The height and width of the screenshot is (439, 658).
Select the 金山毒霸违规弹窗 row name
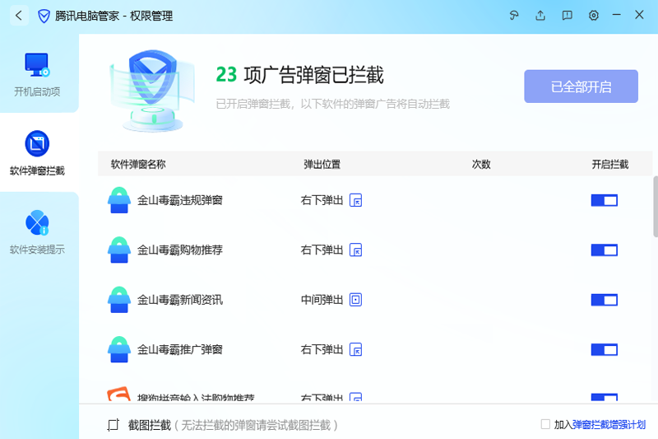click(180, 200)
